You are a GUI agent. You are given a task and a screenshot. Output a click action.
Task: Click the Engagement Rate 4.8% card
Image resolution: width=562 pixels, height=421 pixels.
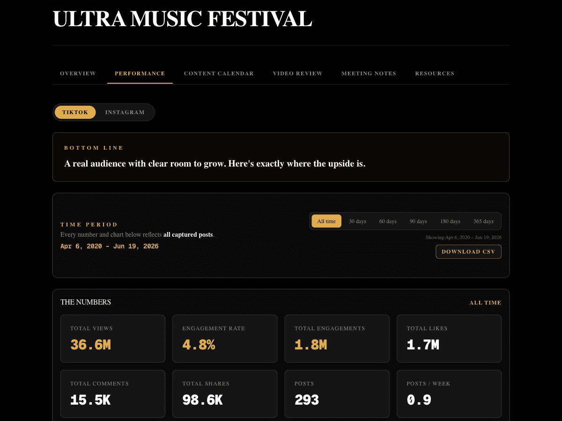click(225, 339)
